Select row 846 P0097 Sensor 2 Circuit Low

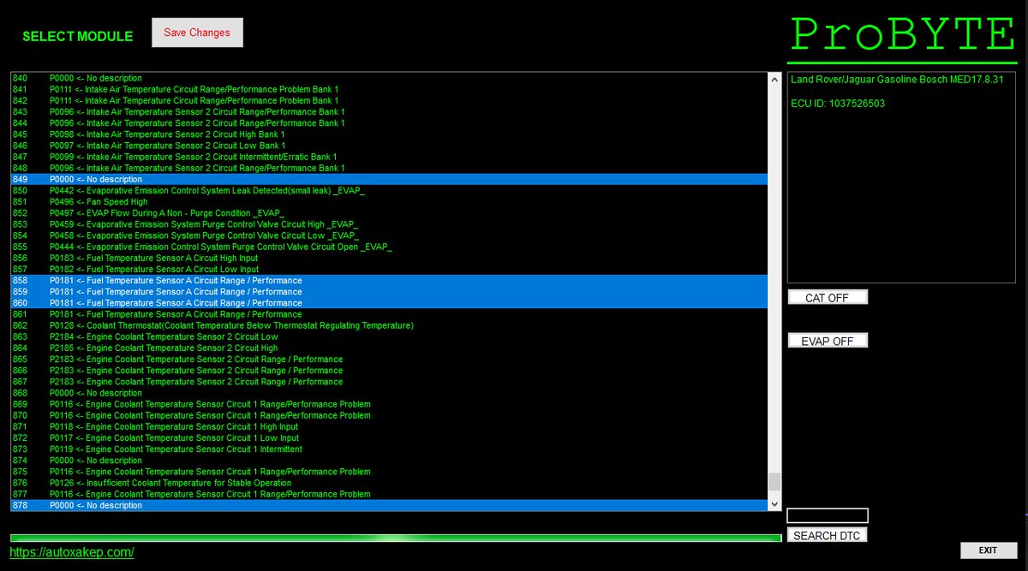pos(389,146)
